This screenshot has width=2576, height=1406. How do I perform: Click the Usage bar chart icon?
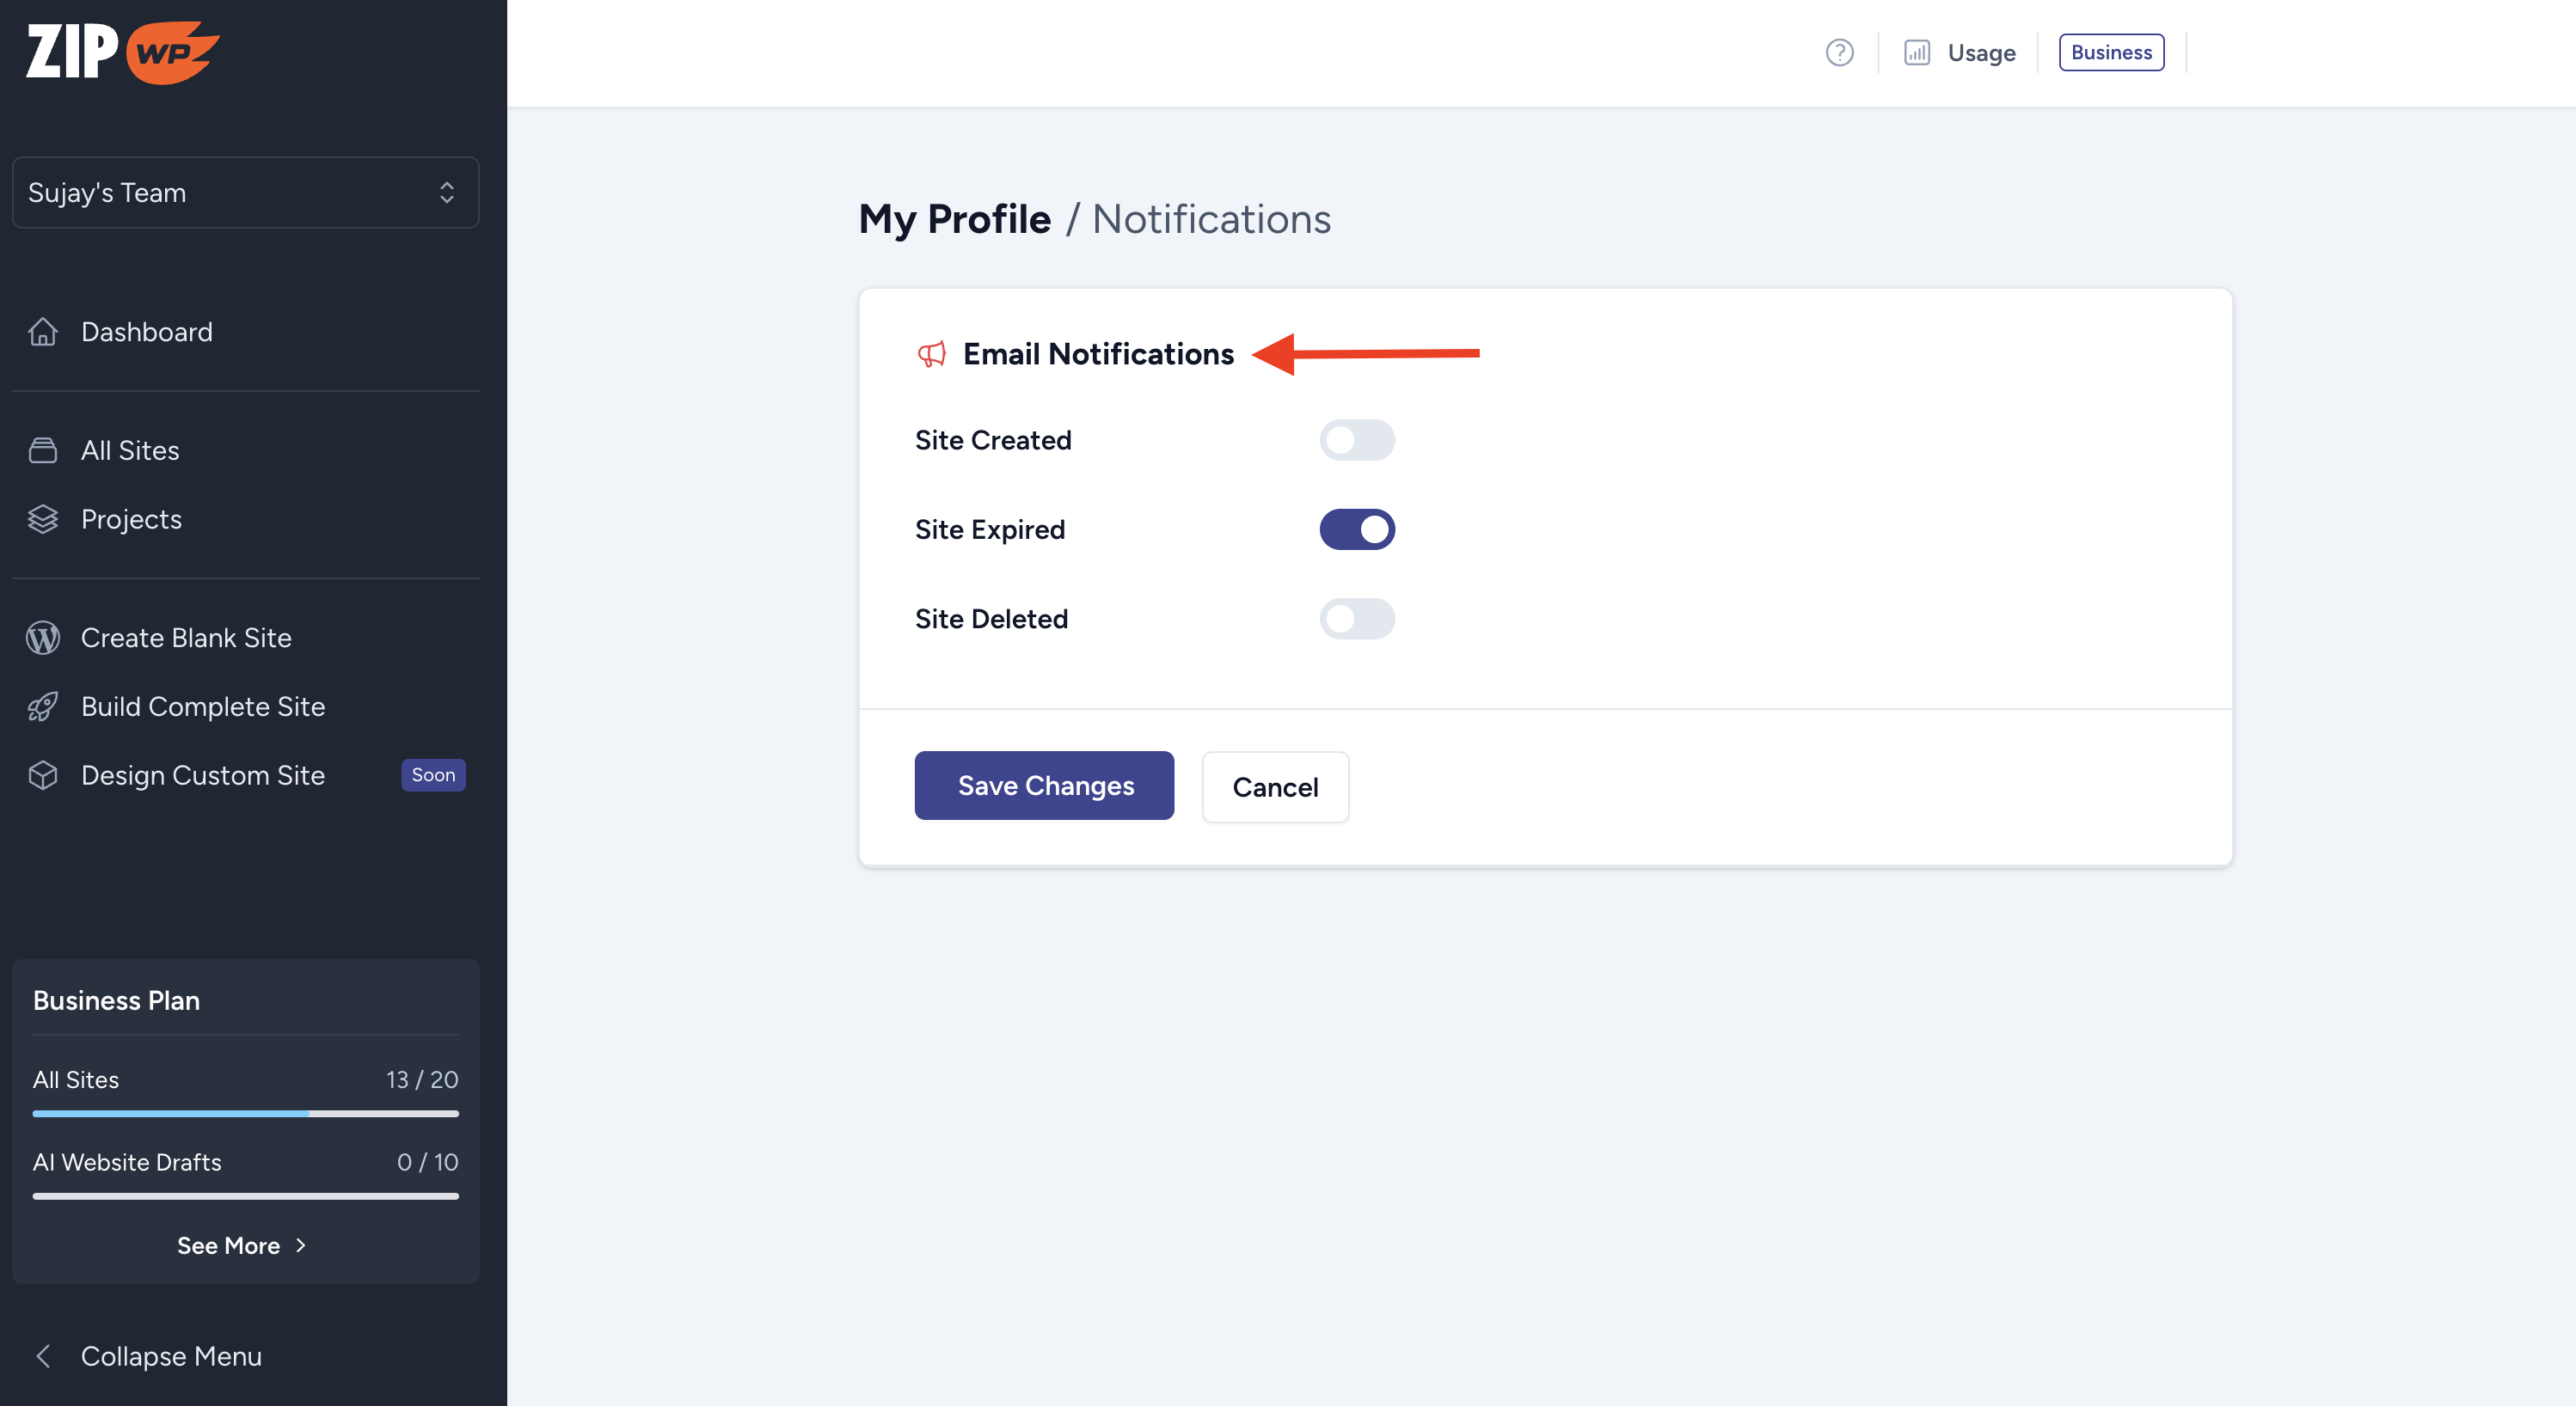pyautogui.click(x=1916, y=52)
